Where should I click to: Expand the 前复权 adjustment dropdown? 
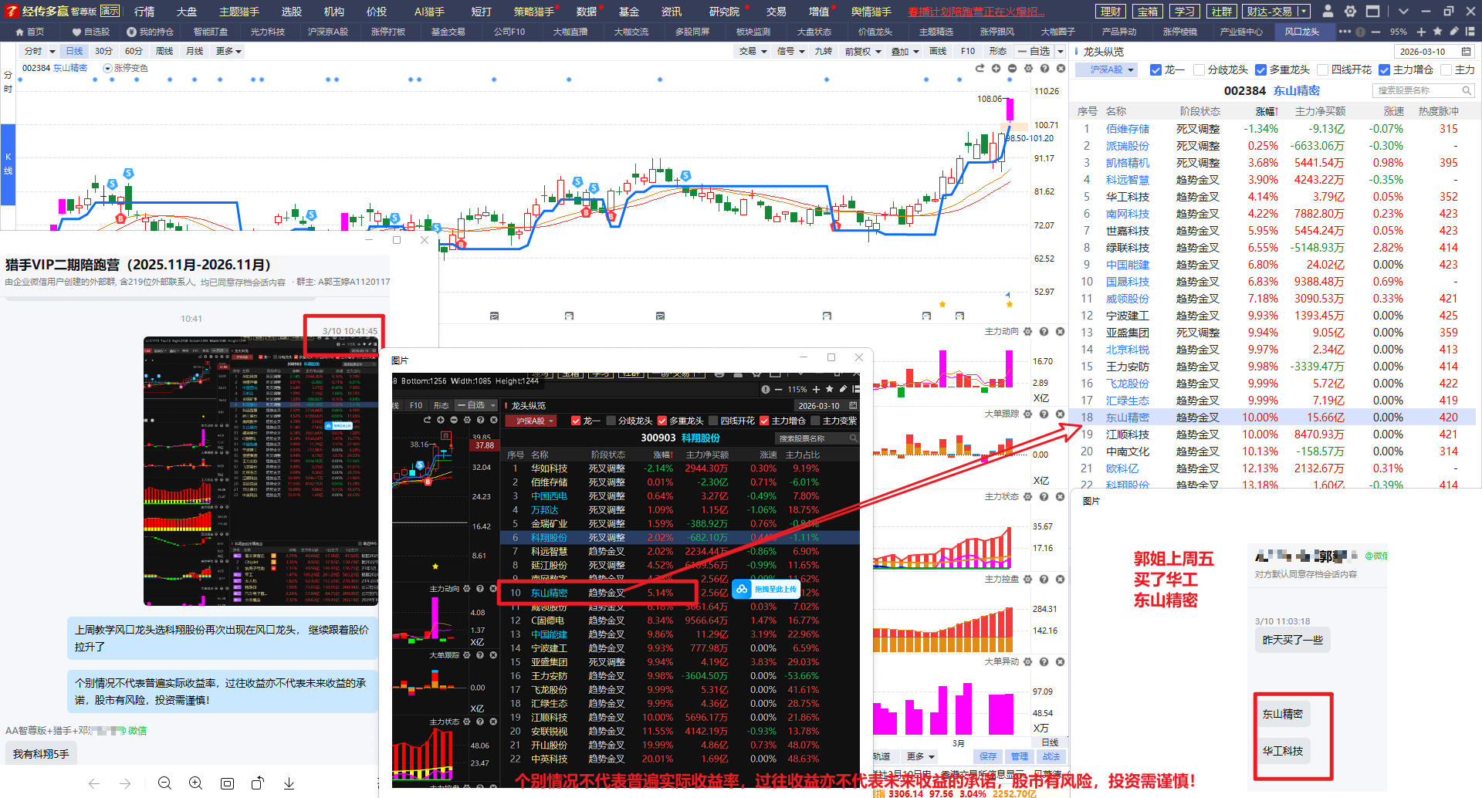[862, 52]
